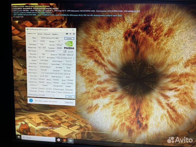Toggle the DirectCompute checkbox
Viewport: 196px width, 147px height.
54,89
